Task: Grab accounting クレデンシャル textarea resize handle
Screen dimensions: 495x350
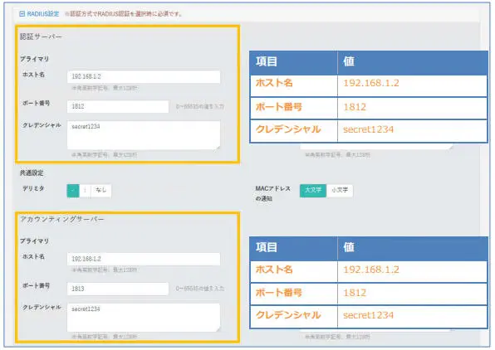Action: click(x=218, y=329)
